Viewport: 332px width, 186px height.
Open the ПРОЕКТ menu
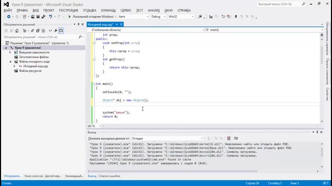49,10
